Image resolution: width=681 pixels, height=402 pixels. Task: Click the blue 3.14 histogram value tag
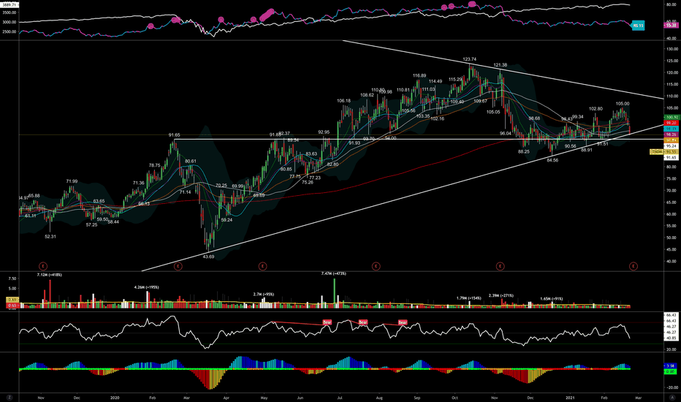(670, 366)
